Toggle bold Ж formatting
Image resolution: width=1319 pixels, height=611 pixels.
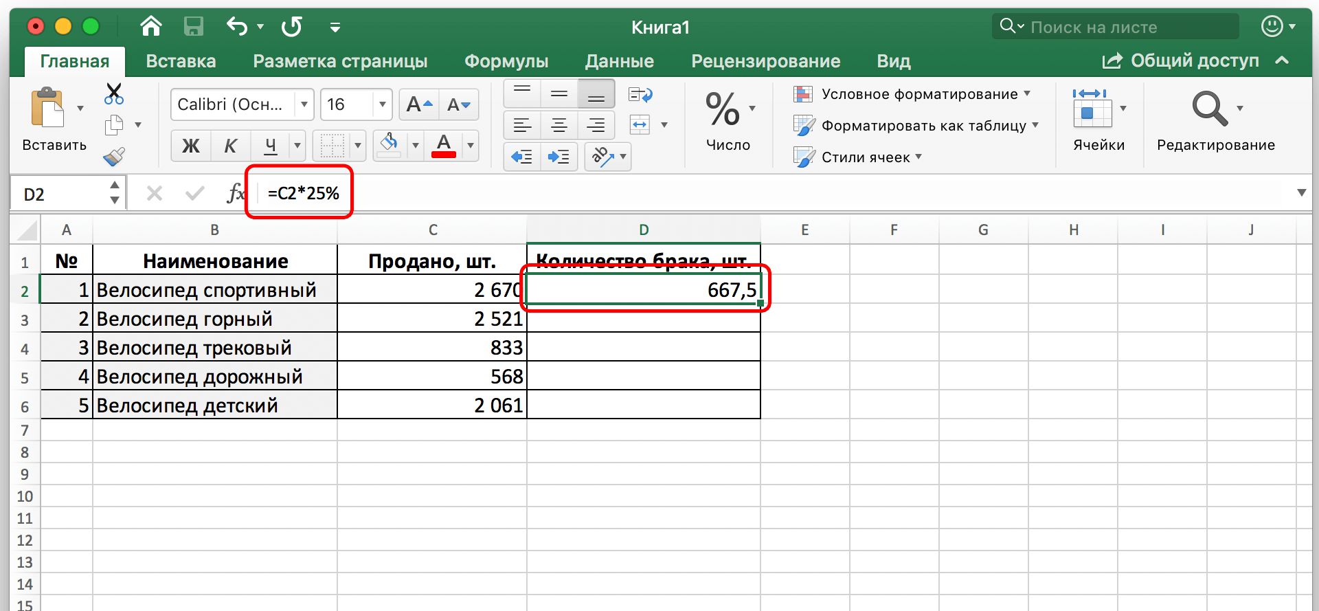click(191, 146)
